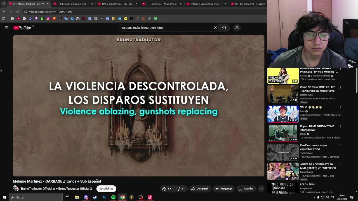Expand the tab search dropdown arrow
This screenshot has width=358, height=201.
click(4, 4)
